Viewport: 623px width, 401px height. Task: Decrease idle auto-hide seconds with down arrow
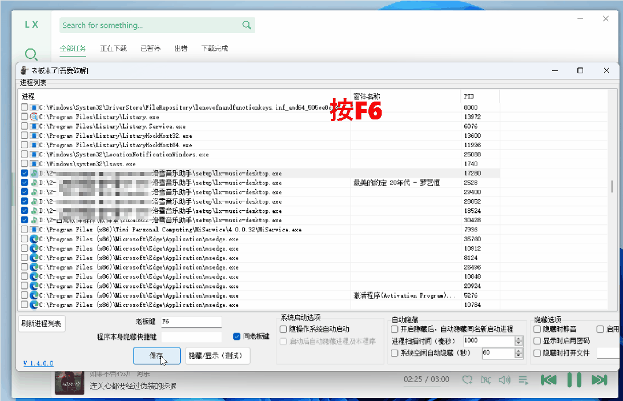518,355
